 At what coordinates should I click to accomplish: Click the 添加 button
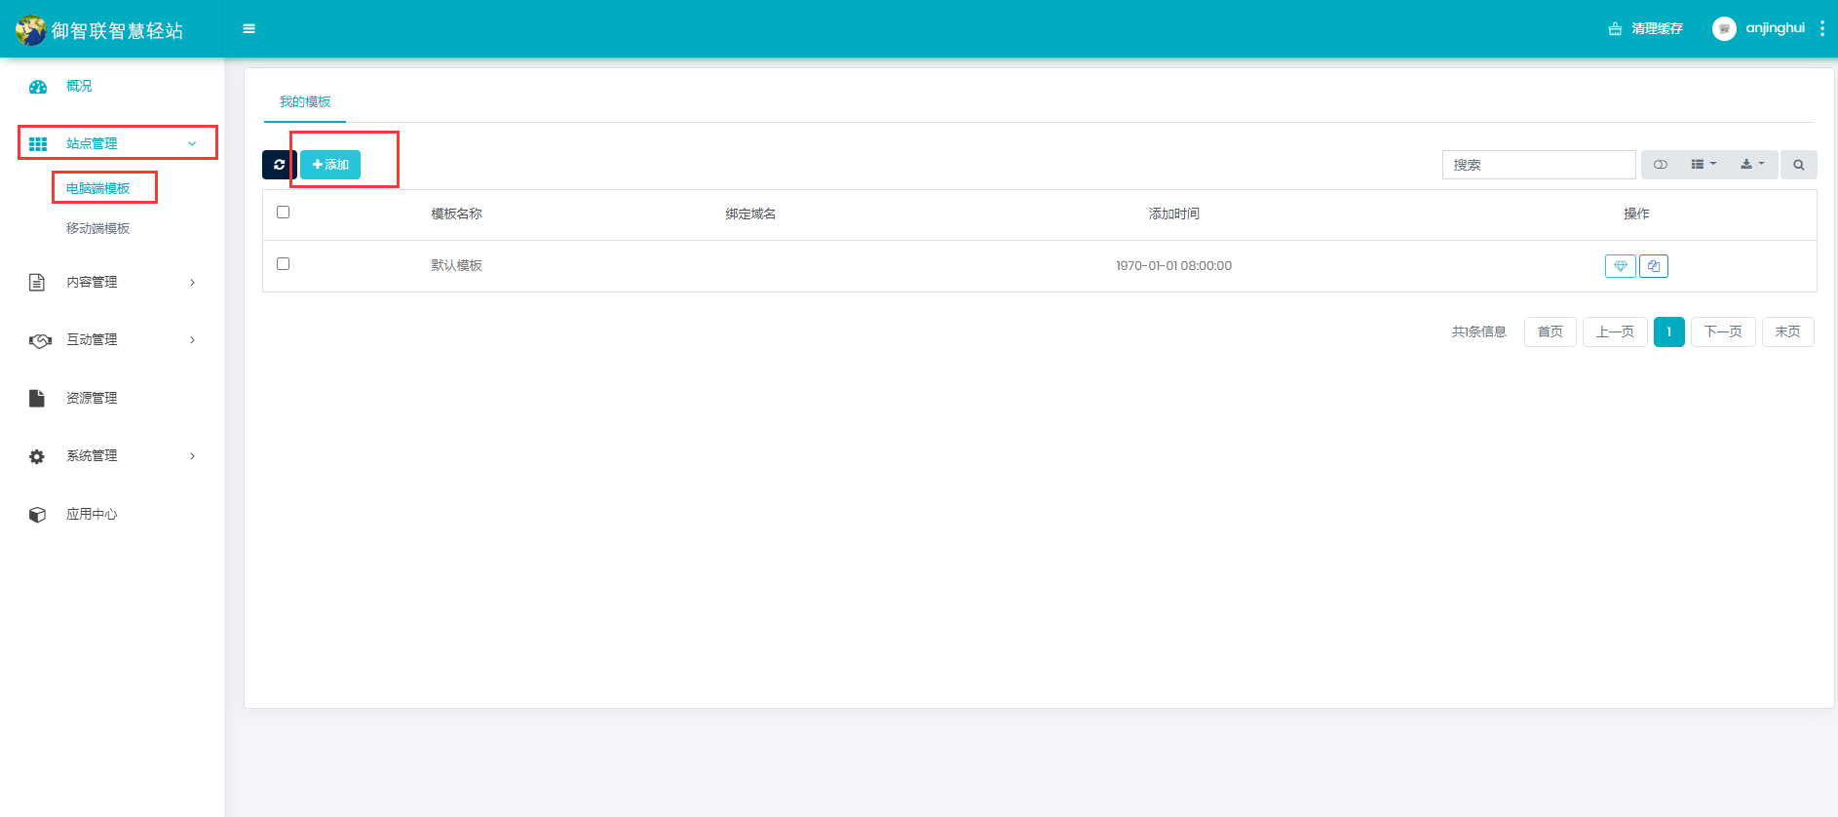tap(330, 165)
